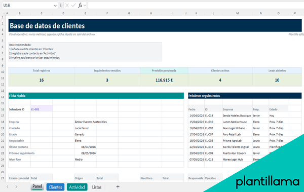Screen dimensions: 304x192
Task: Select column M header
Action: 237,13
